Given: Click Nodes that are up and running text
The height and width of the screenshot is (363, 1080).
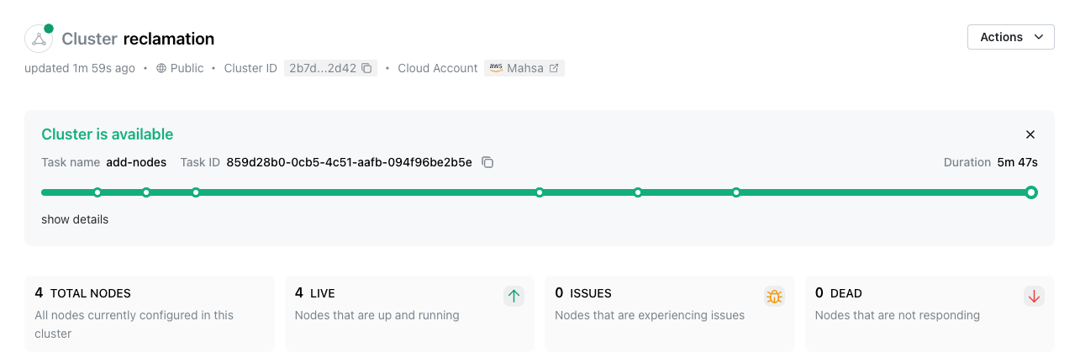Looking at the screenshot, I should pyautogui.click(x=377, y=315).
